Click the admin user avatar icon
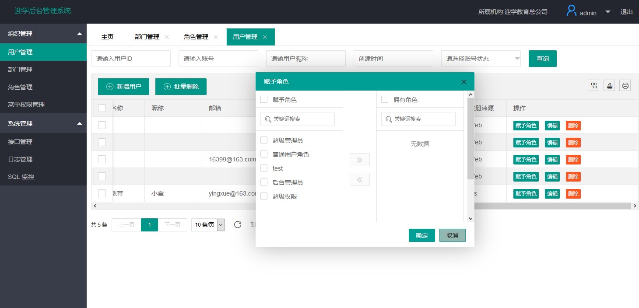This screenshot has width=639, height=308. pos(571,11)
